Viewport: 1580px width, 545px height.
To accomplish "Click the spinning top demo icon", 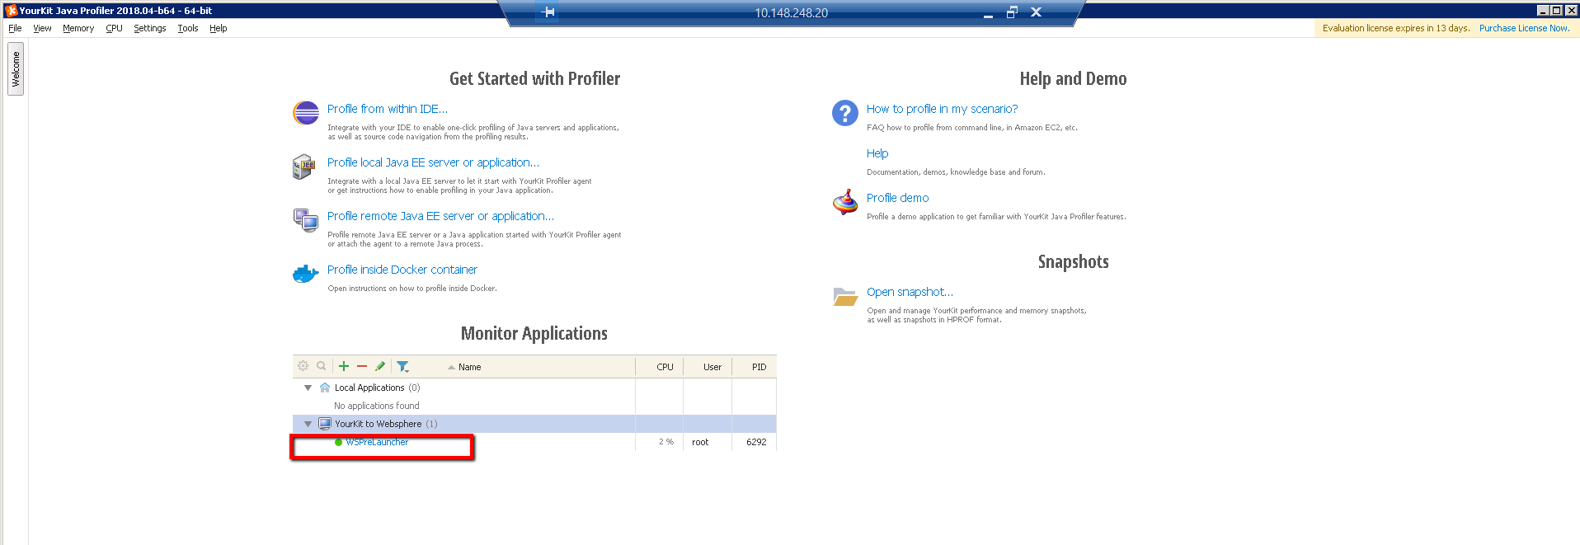I will point(845,202).
